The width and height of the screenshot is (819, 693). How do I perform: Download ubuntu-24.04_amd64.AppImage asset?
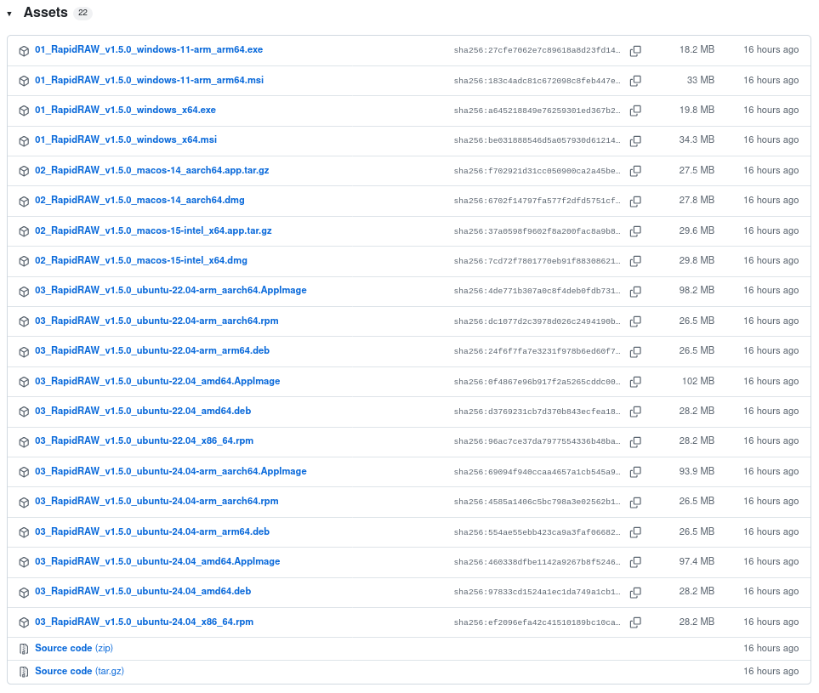click(x=157, y=561)
